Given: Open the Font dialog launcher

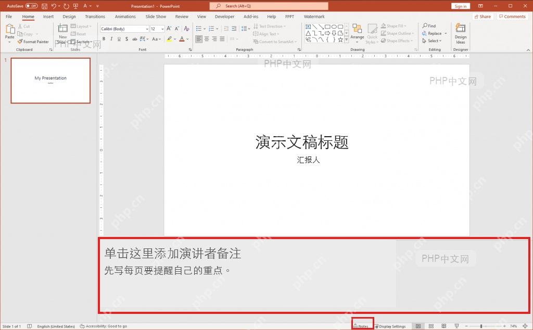Looking at the screenshot, I should 190,49.
